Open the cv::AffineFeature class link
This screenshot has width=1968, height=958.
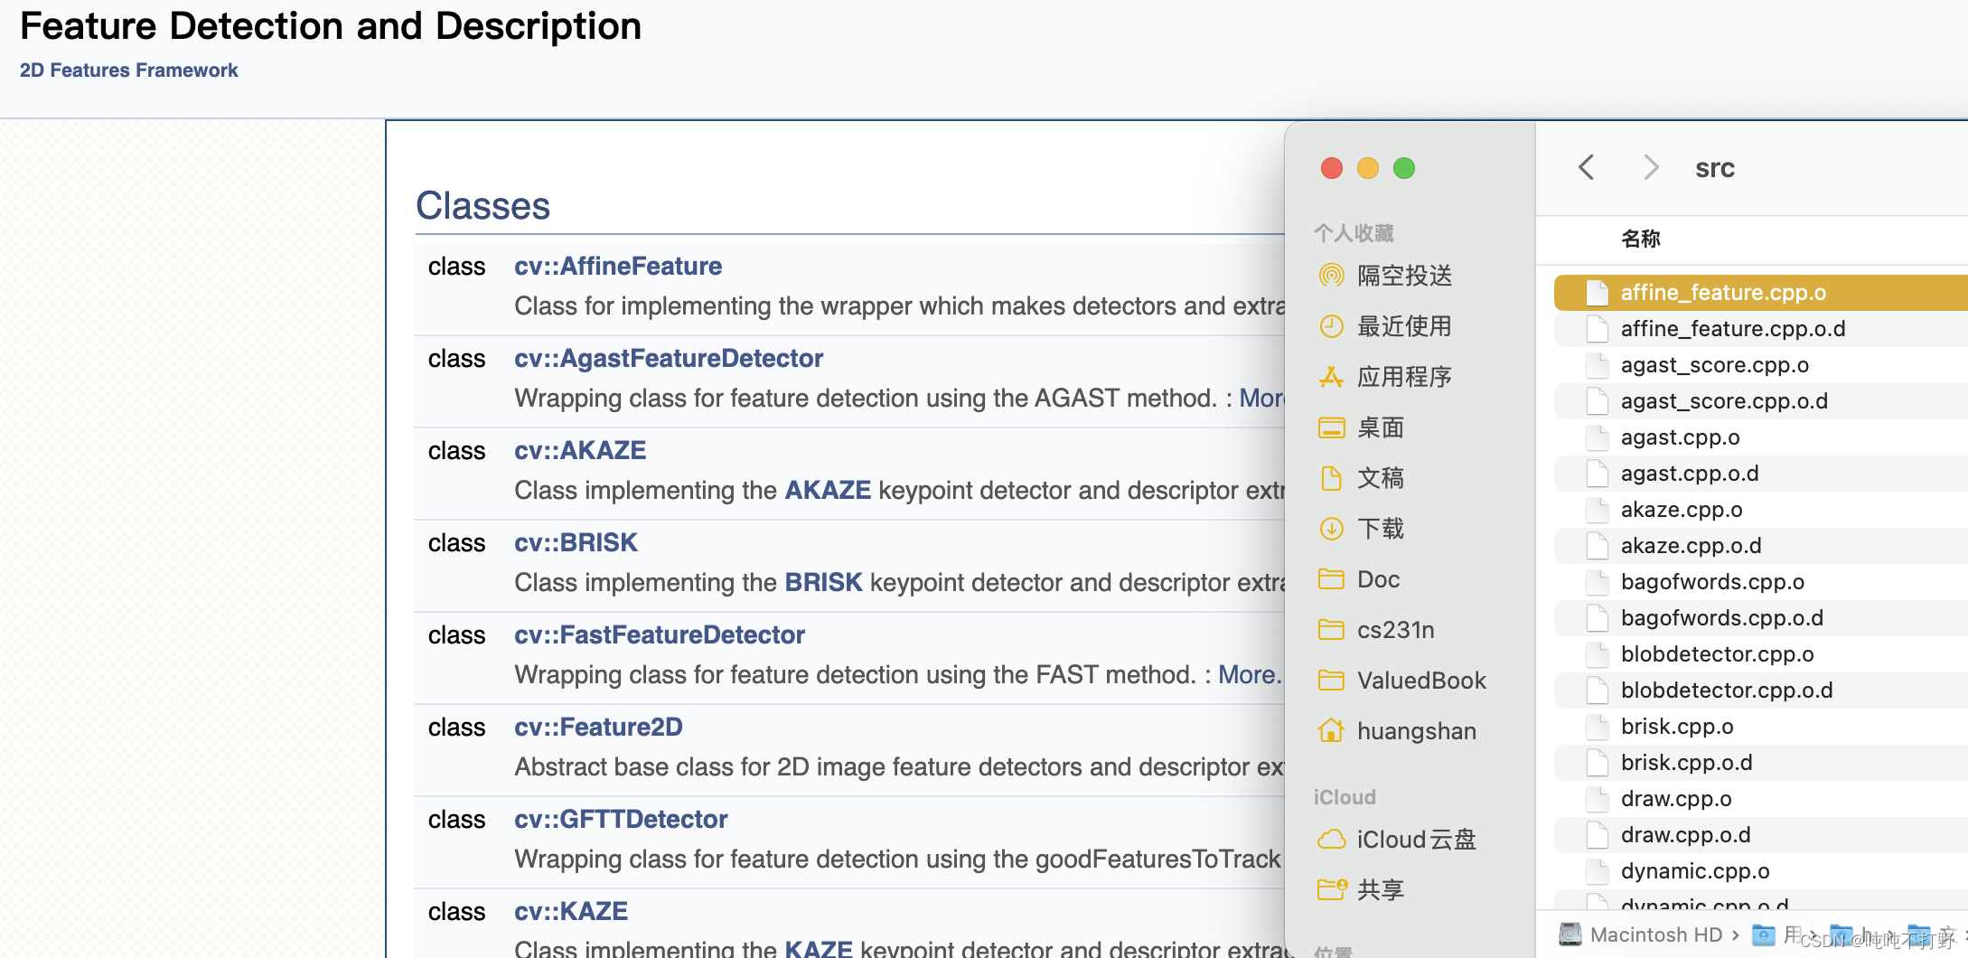(x=618, y=267)
